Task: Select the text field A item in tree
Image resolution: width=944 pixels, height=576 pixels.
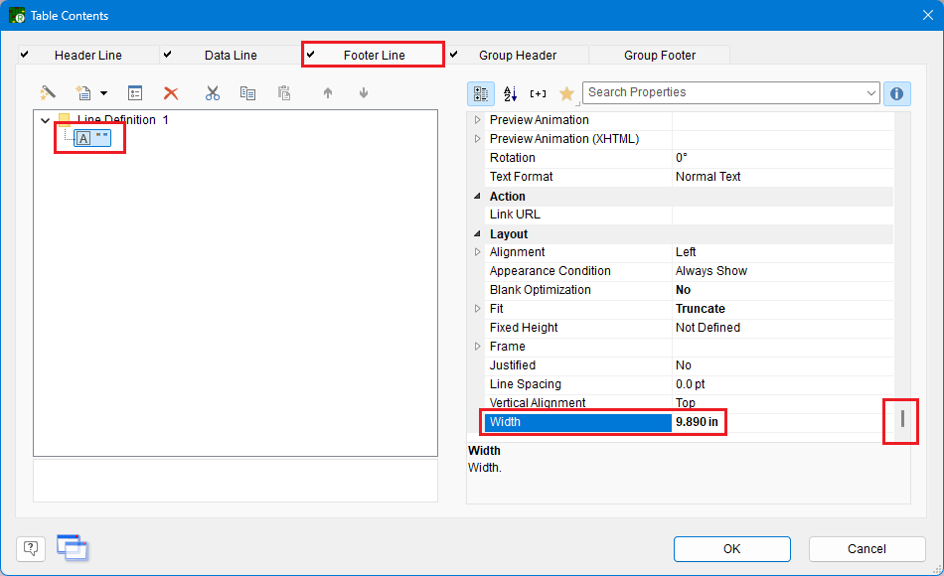Action: [92, 138]
